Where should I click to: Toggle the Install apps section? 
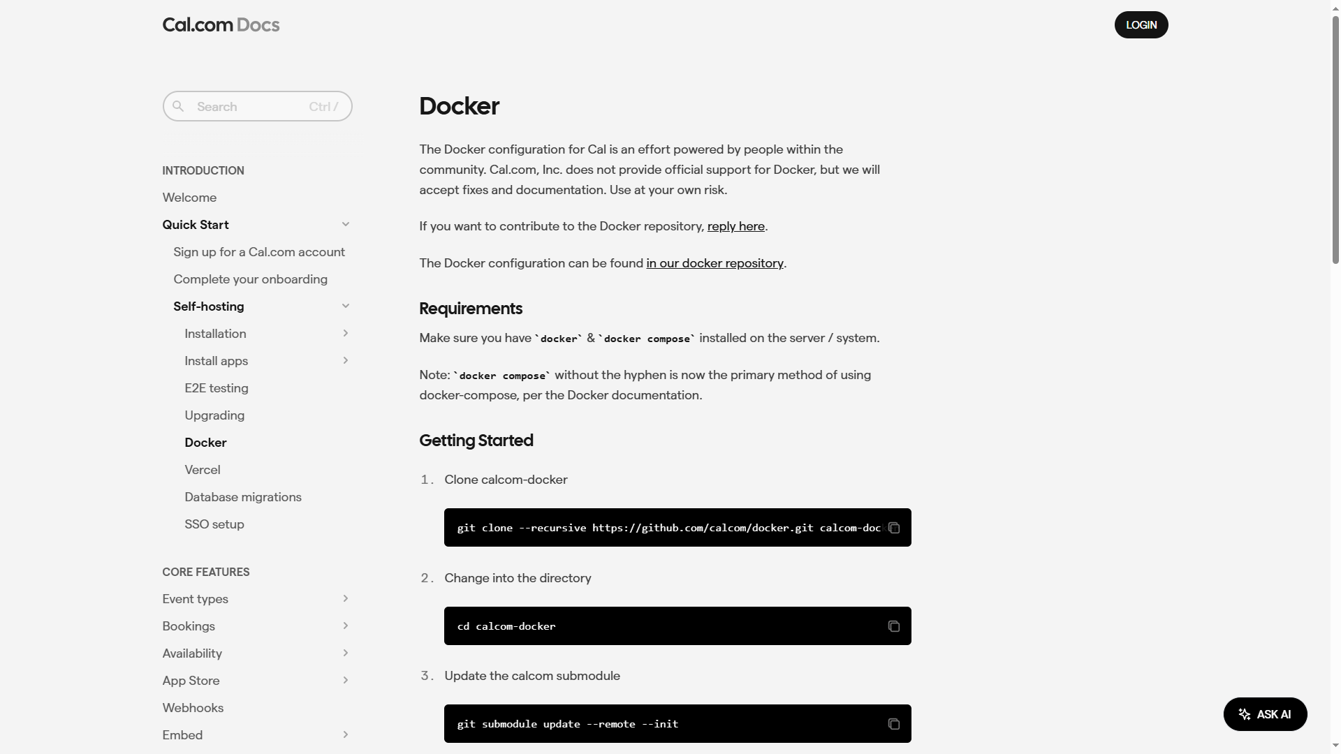pyautogui.click(x=346, y=361)
